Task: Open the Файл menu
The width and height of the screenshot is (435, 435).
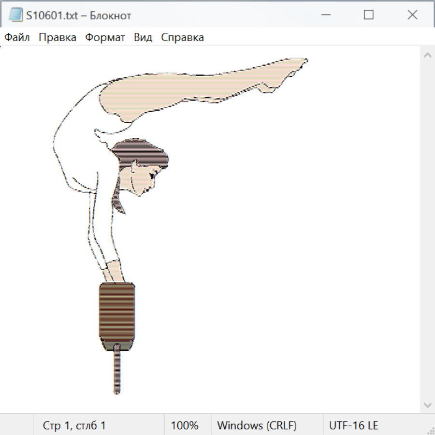Action: [x=17, y=38]
